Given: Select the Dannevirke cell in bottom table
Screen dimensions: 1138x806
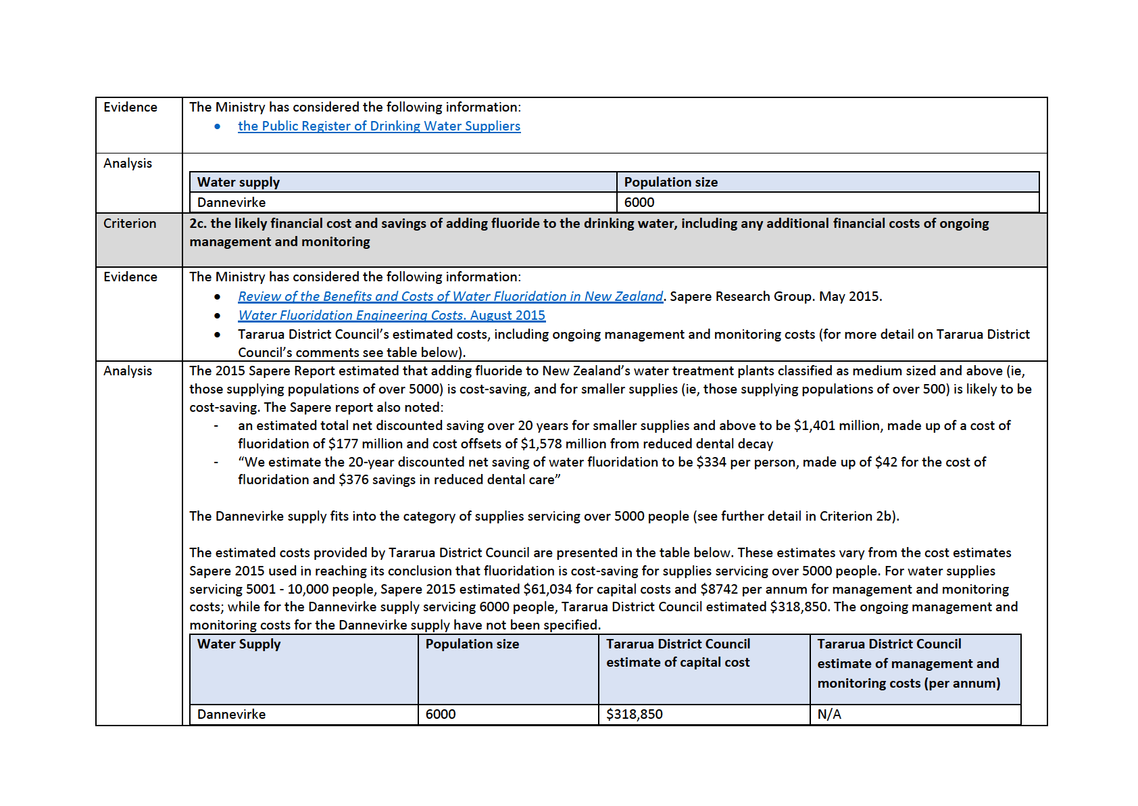Looking at the screenshot, I should tap(232, 714).
